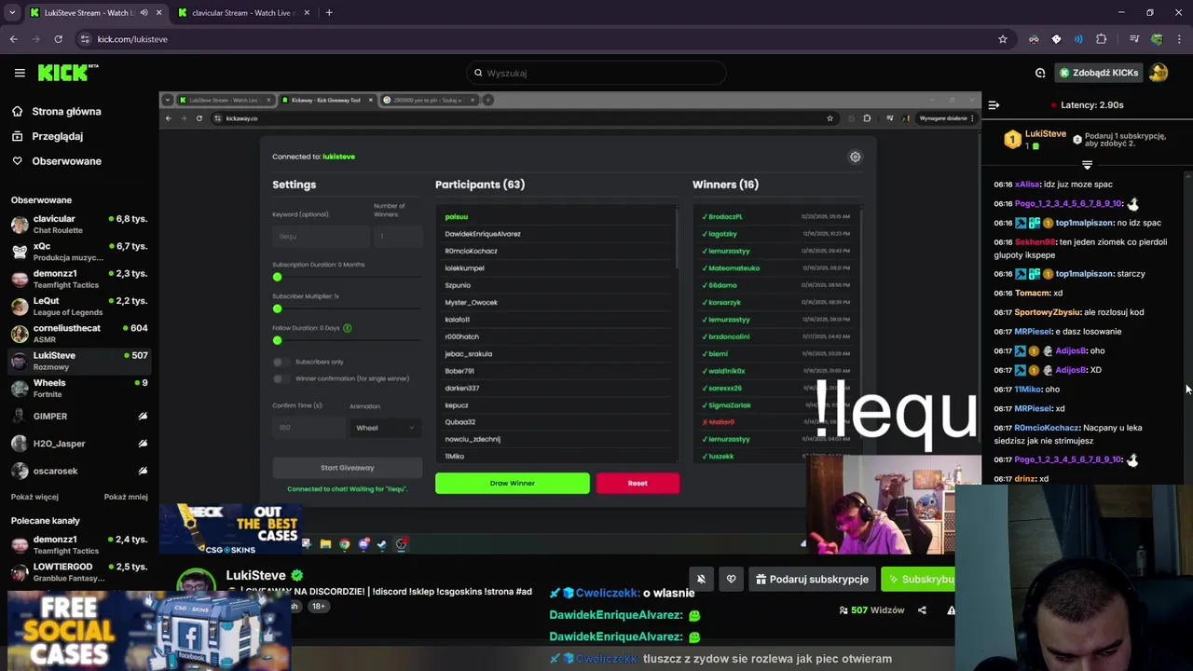
Task: Open LeQut channel in followed list
Action: coord(79,307)
